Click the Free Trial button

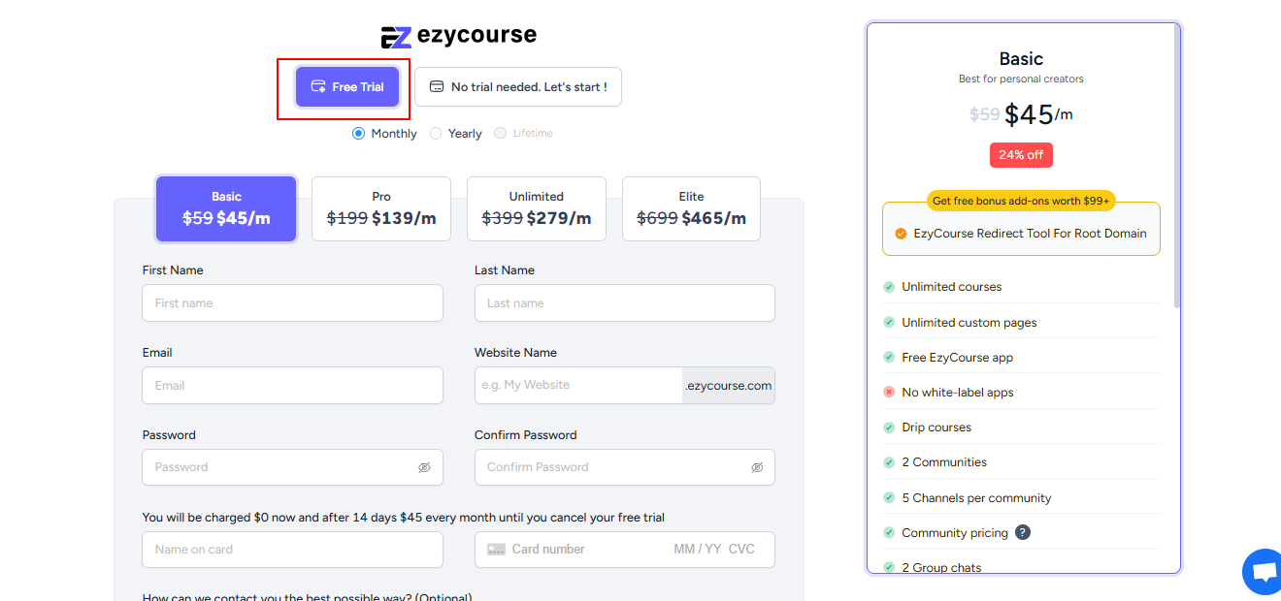pyautogui.click(x=347, y=87)
